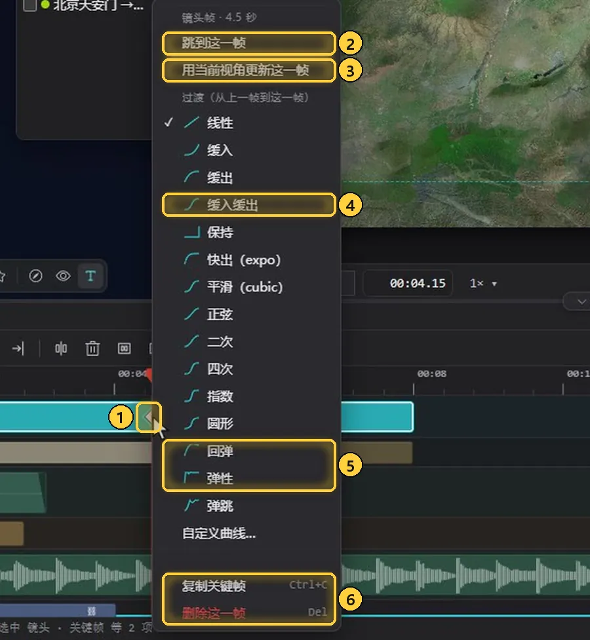The image size is (590, 640).
Task: Click the trash delete icon in timeline toolbar
Action: coord(92,348)
